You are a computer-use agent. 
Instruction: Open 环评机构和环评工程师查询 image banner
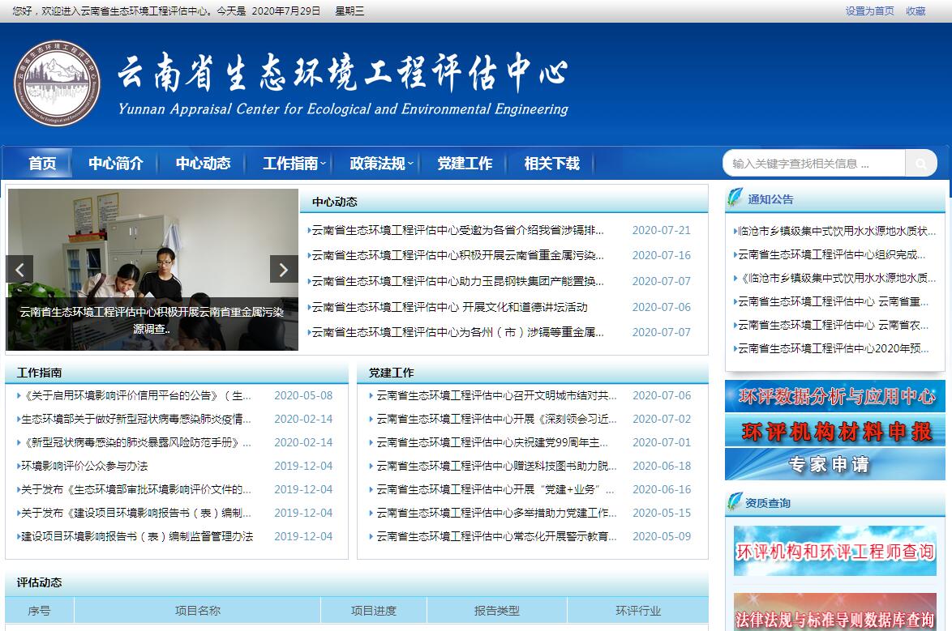coord(835,552)
